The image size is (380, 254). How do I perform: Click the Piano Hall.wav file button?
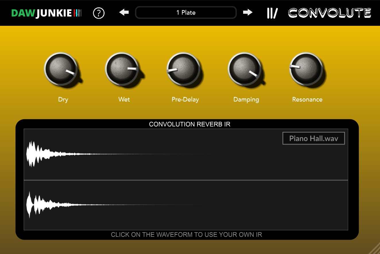314,138
